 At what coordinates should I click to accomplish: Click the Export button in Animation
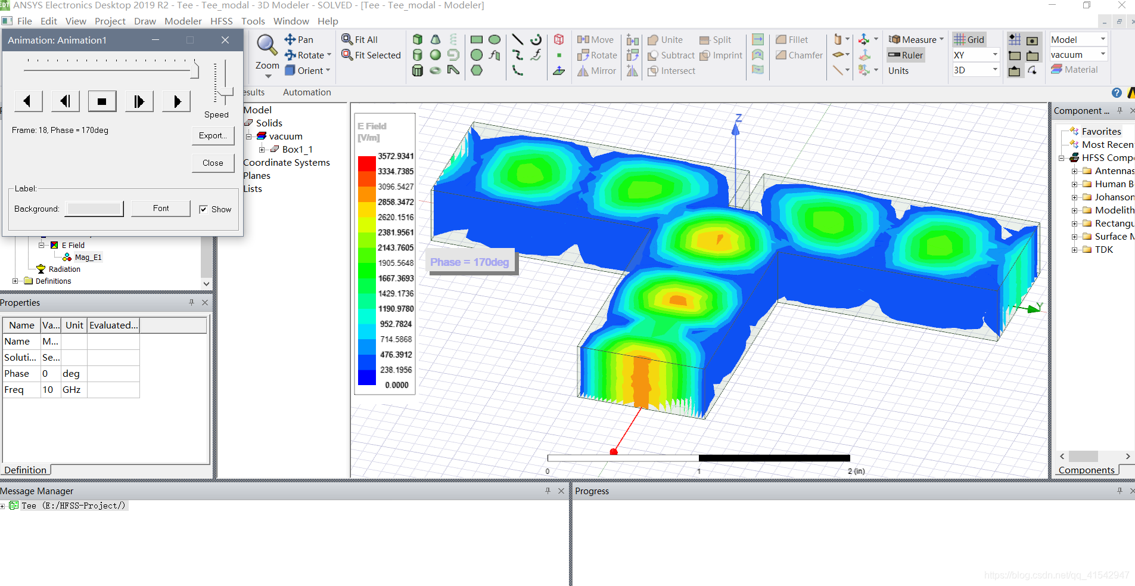(213, 135)
